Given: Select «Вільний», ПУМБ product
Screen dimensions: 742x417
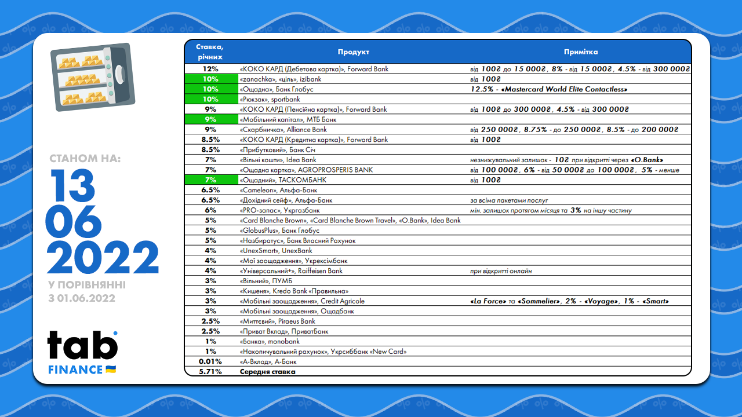Looking at the screenshot, I should click(266, 281).
